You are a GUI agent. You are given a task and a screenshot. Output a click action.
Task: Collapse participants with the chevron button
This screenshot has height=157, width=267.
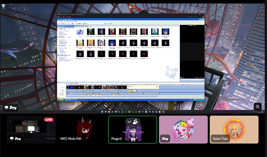129,122
